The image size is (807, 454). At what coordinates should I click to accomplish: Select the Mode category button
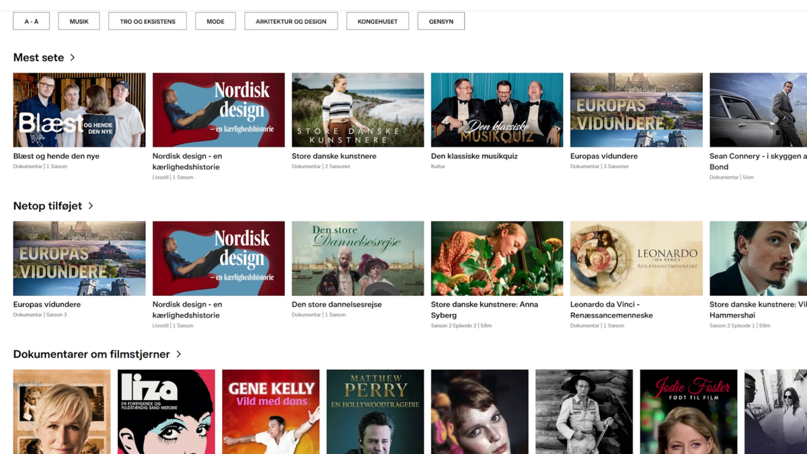tap(215, 22)
